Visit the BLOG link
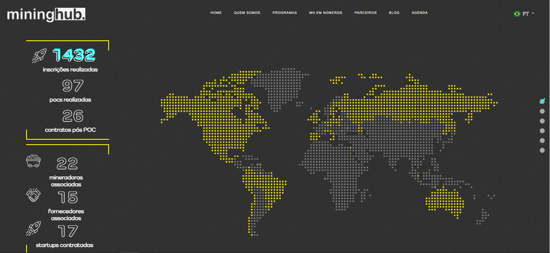This screenshot has height=253, width=550. [394, 13]
